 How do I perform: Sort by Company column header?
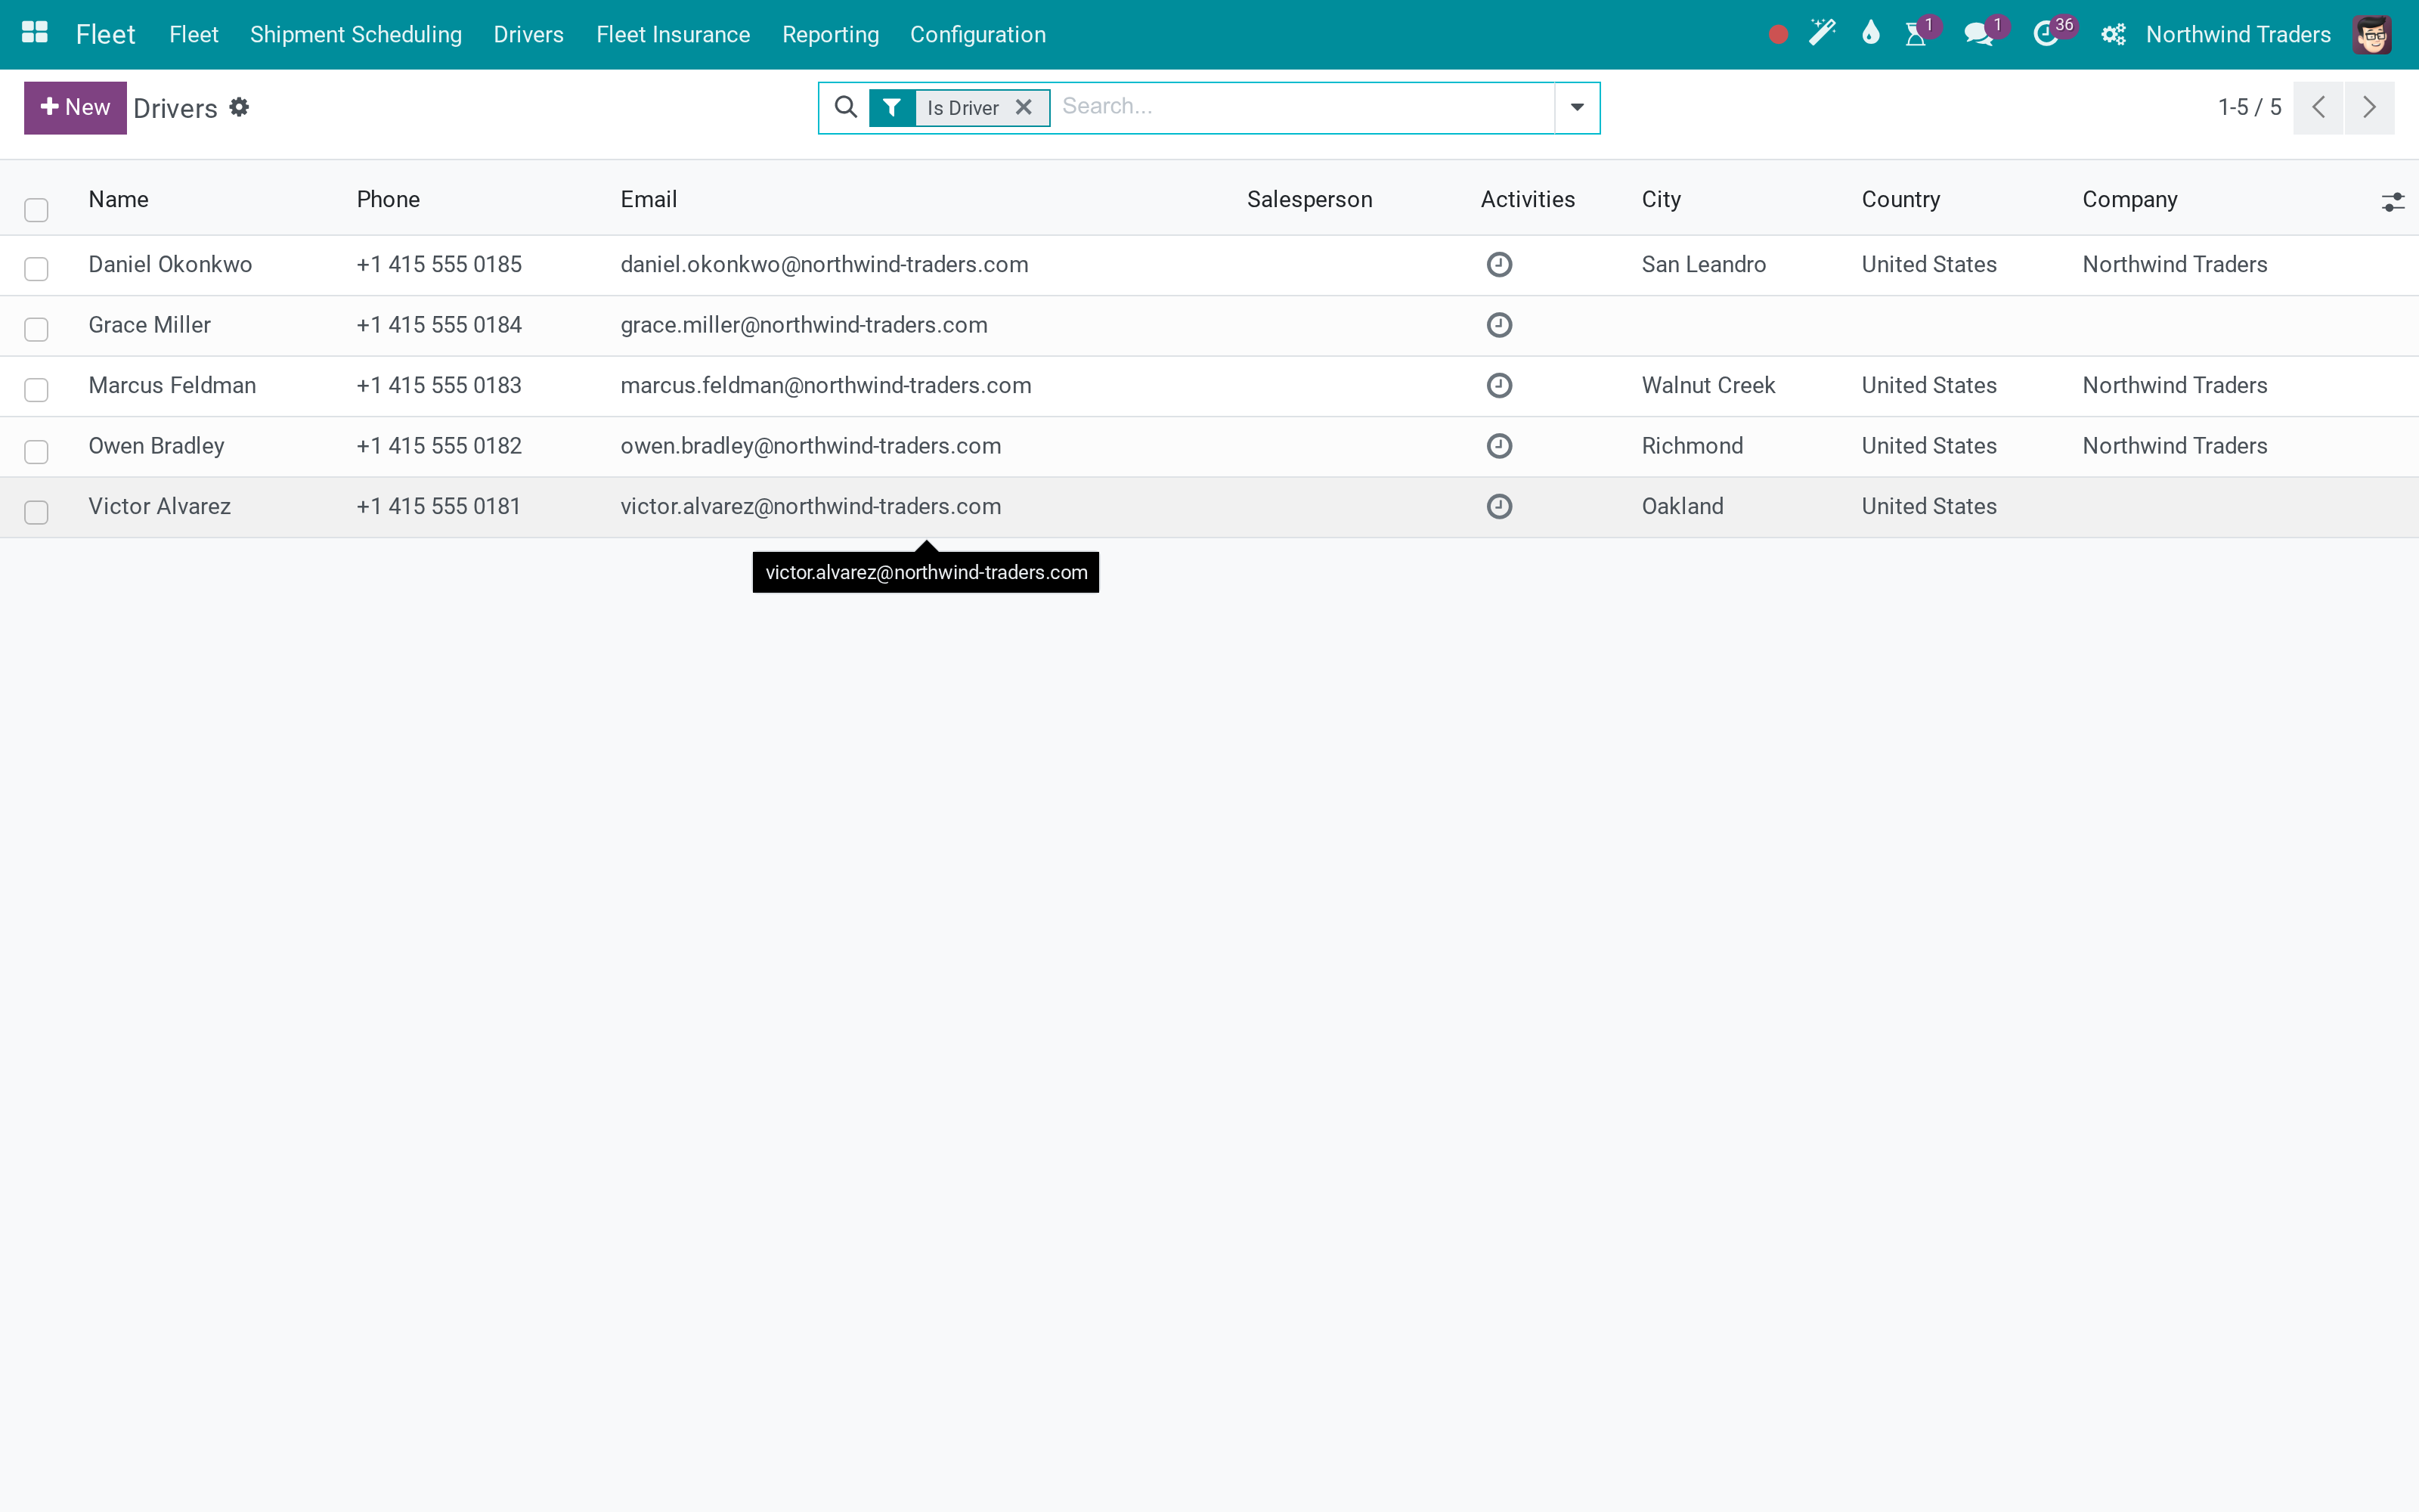[x=2129, y=199]
